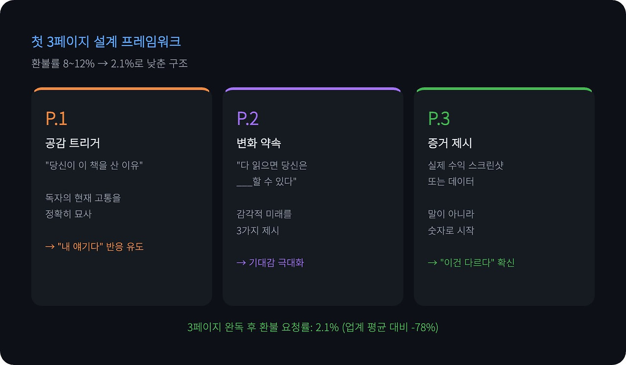
Task: Click the orange top border of the P.1 card
Action: click(121, 90)
